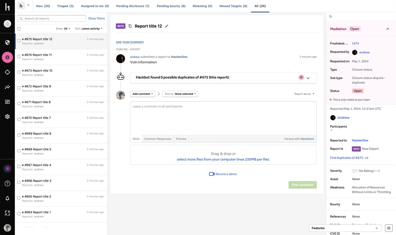
Task: Open the Common Responses tab in editor
Action: 158,139
